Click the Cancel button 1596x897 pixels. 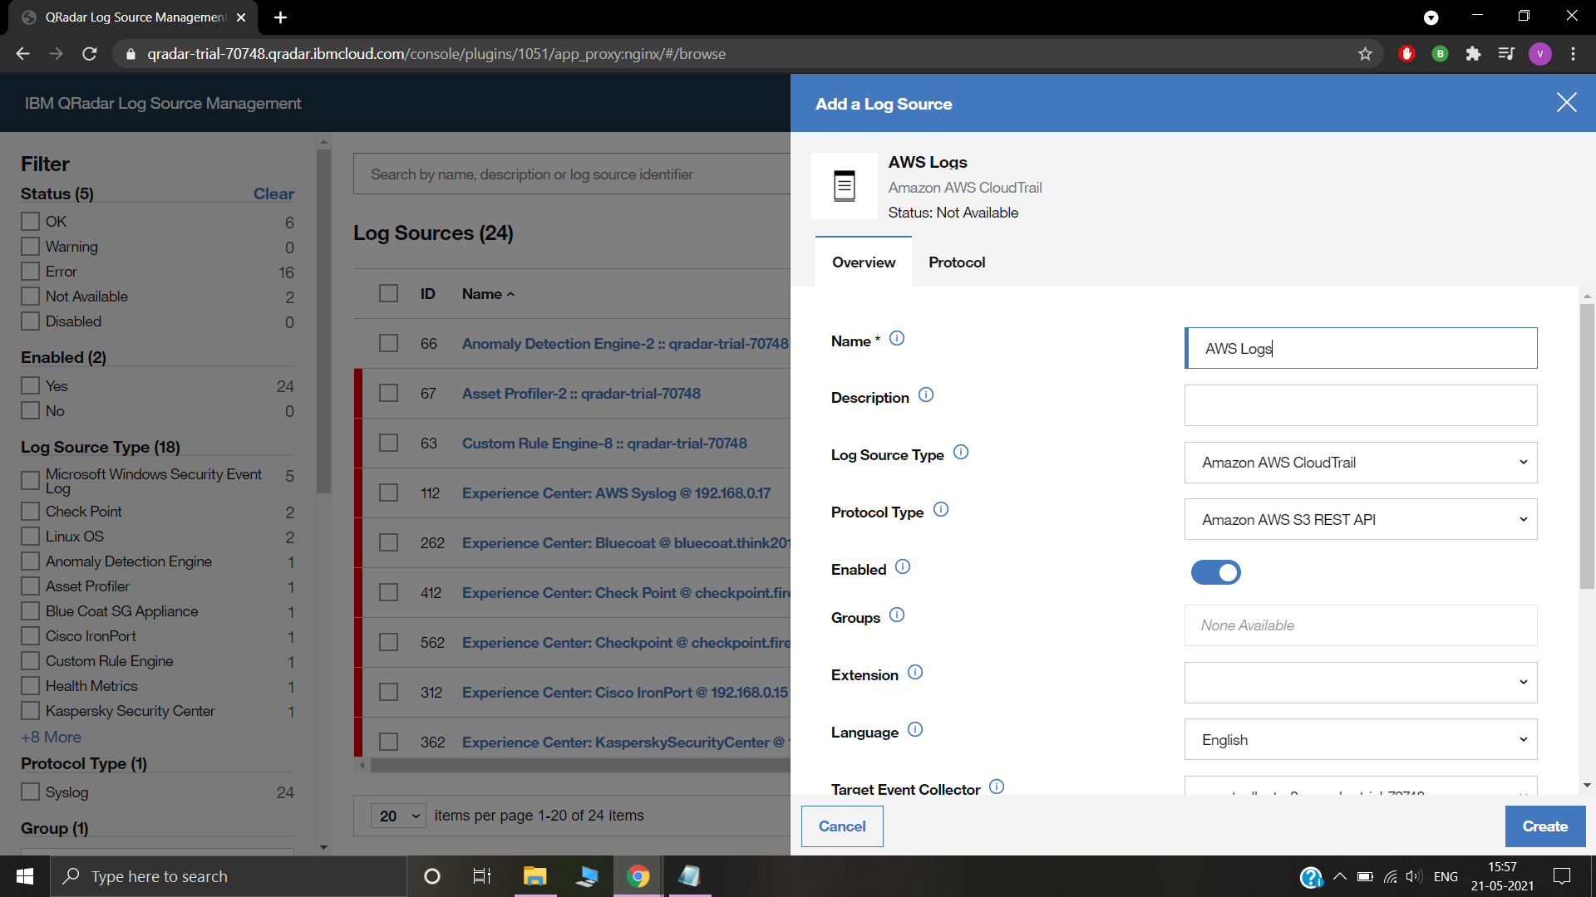click(842, 826)
